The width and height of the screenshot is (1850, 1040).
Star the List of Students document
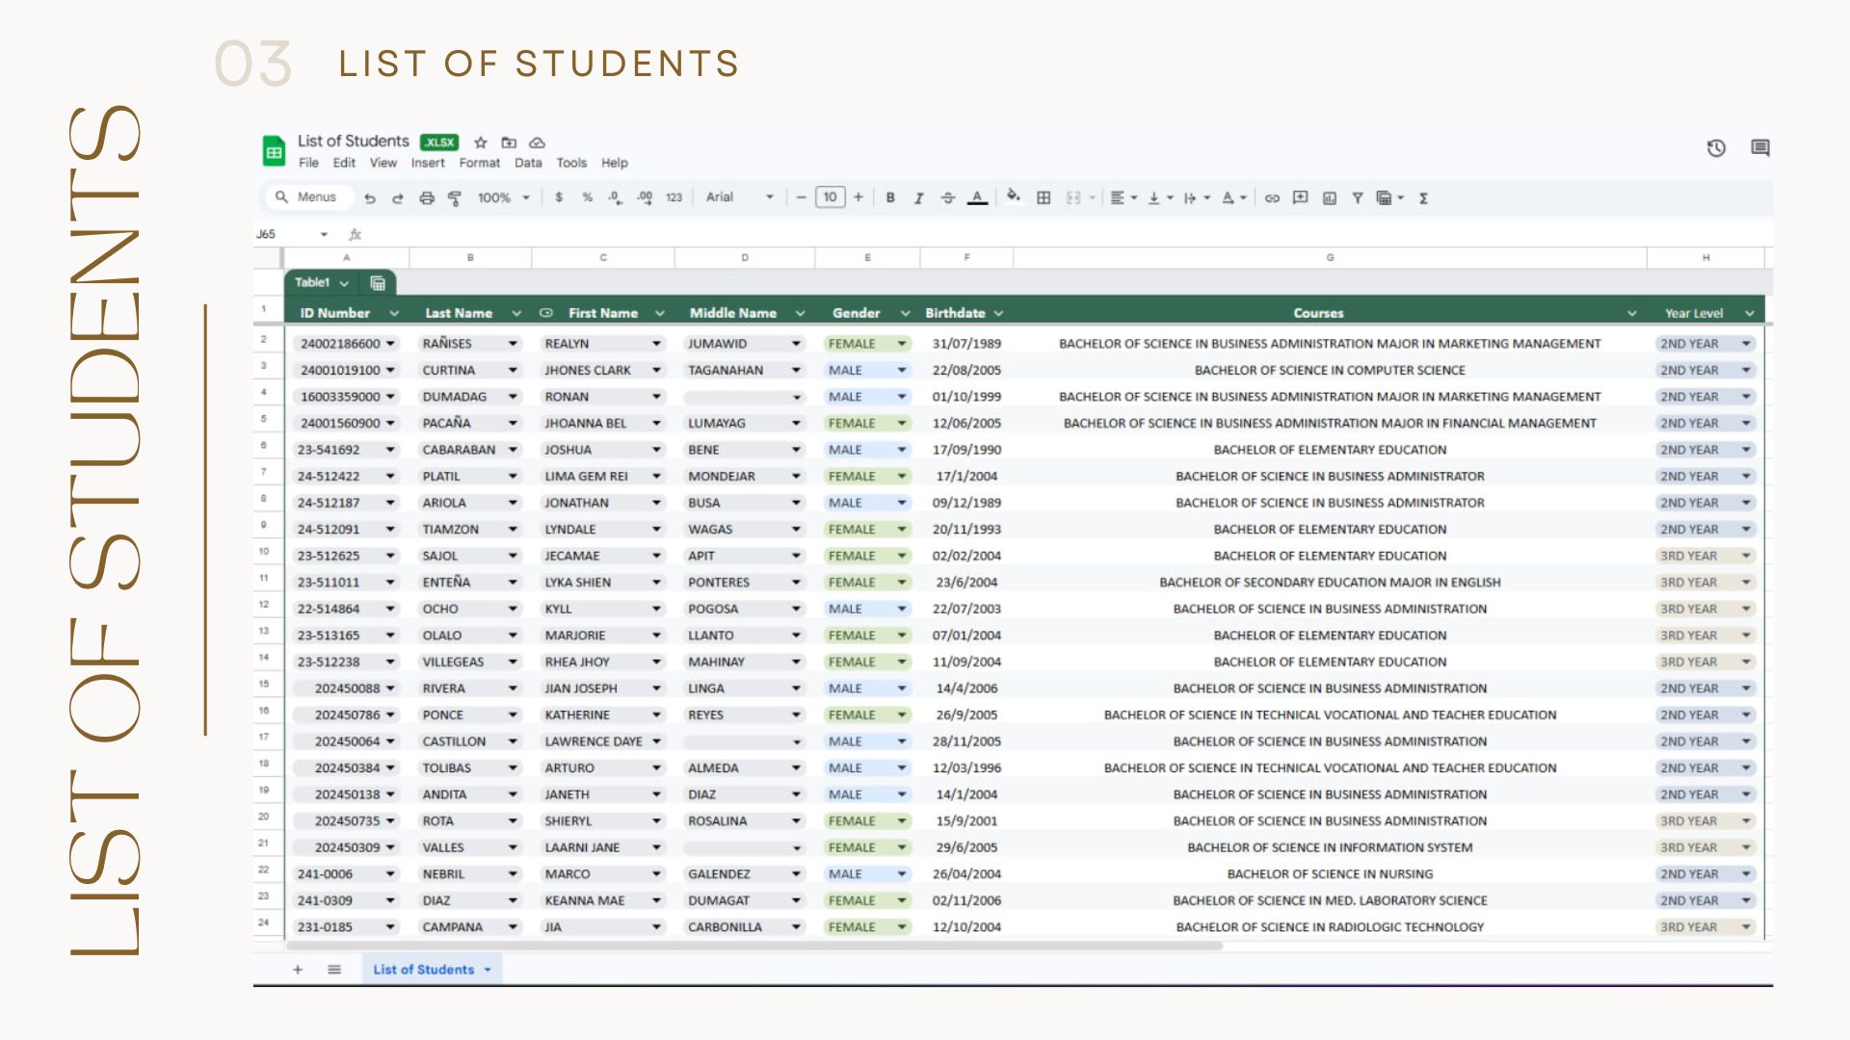pyautogui.click(x=481, y=143)
